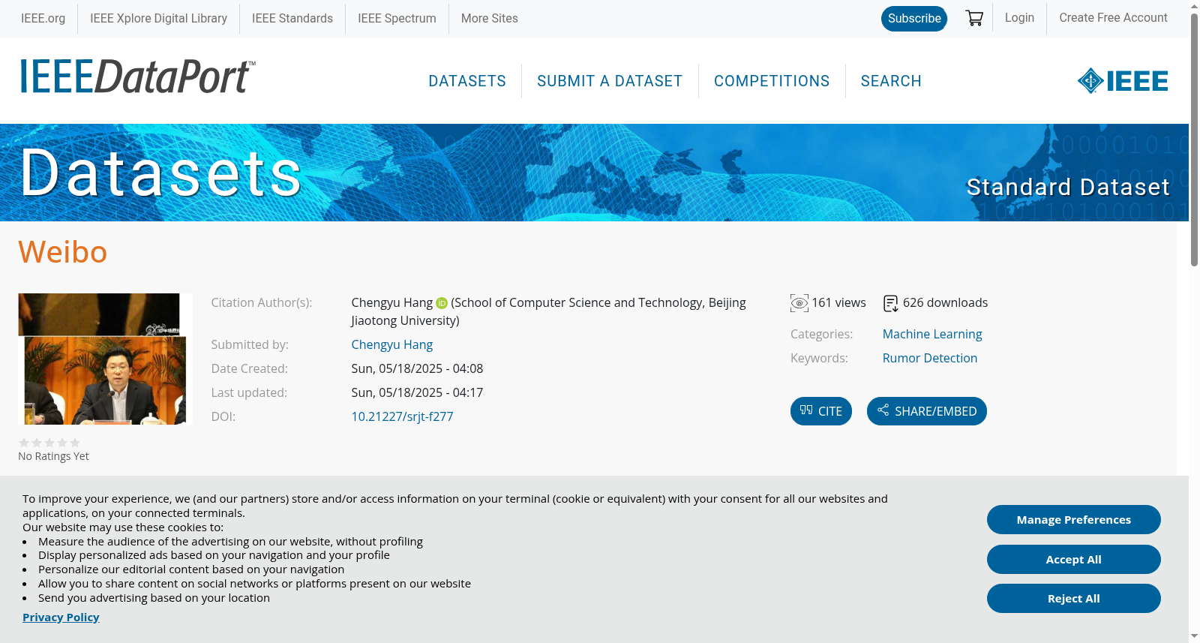
Task: Open the Rumor Detection keyword
Action: (930, 358)
